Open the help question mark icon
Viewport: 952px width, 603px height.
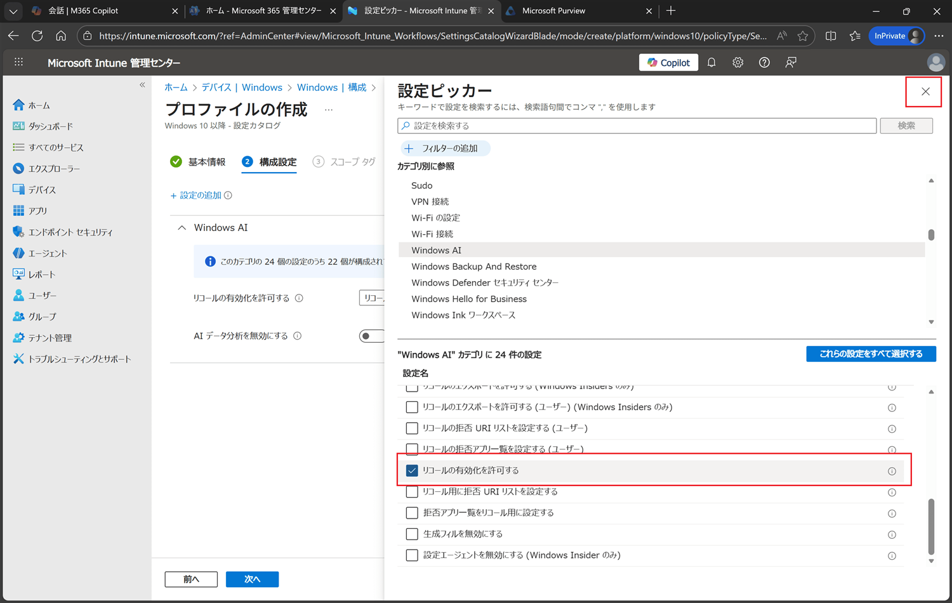(x=764, y=62)
